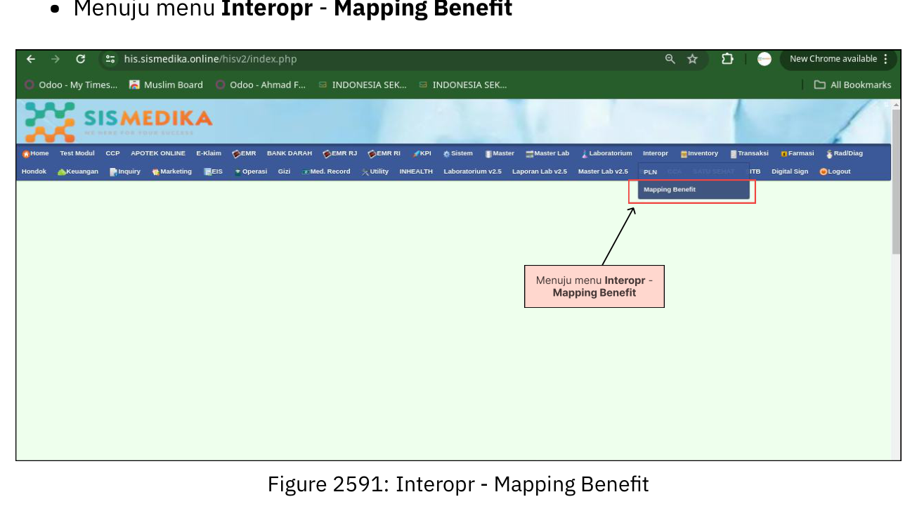Open the EIS menu
917x530 pixels.
[213, 172]
